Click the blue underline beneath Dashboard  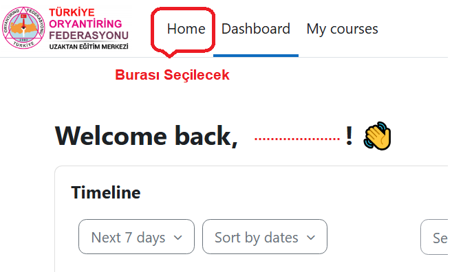tap(256, 56)
